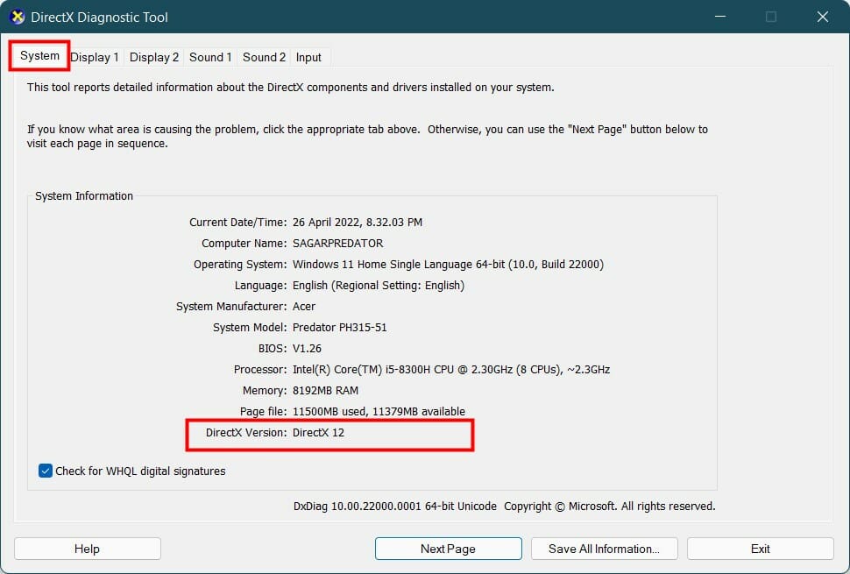Switch to the Sound 1 tab
Image resolution: width=850 pixels, height=574 pixels.
(x=210, y=57)
